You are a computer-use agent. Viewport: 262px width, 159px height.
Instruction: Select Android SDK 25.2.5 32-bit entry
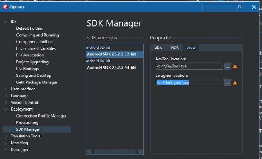tap(115, 54)
